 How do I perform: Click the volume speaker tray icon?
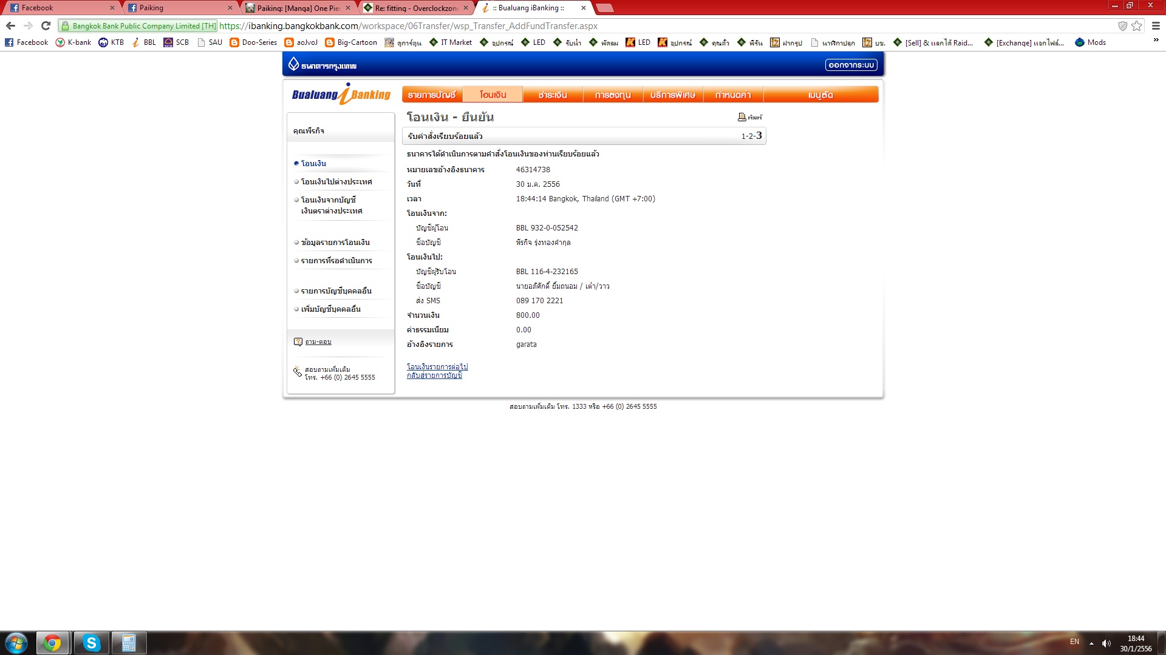pos(1106,643)
